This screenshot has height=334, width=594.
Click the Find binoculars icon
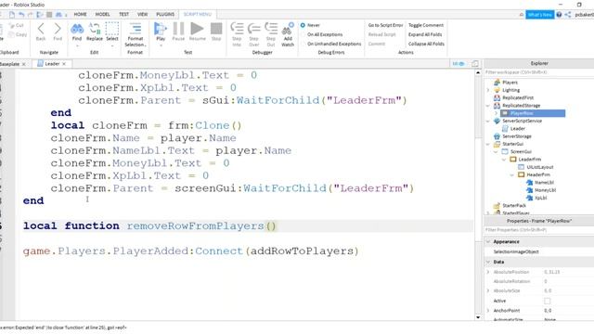point(77,29)
